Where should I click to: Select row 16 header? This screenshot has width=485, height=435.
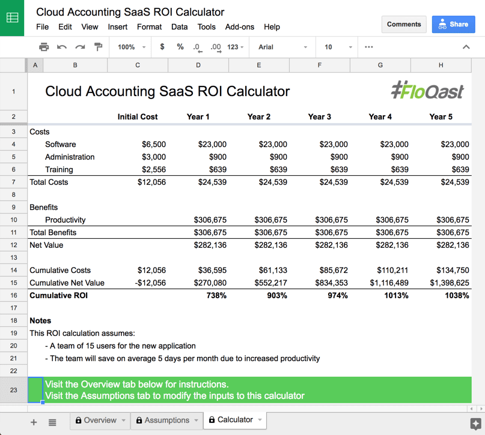click(x=14, y=295)
